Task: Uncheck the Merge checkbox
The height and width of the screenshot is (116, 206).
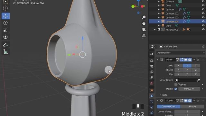Action: (x=176, y=89)
